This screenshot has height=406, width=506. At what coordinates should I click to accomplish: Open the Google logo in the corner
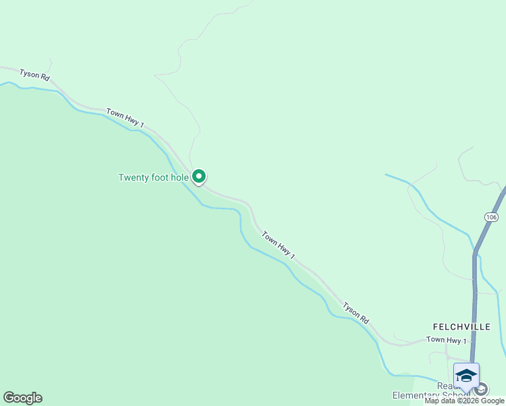[22, 398]
